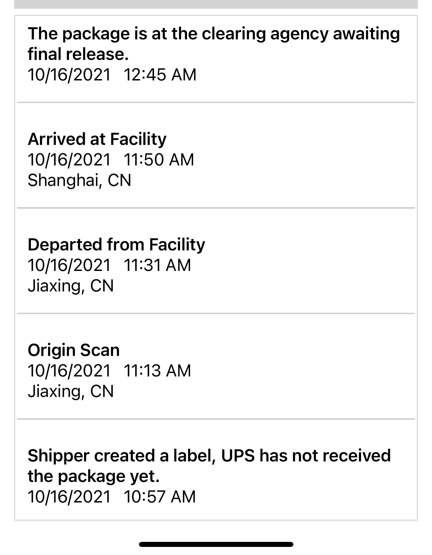Tap the clearing agency awaiting release message

(213, 44)
